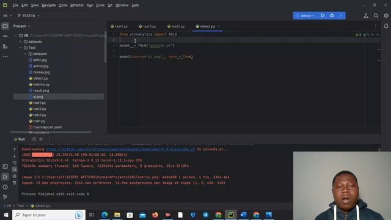Image resolution: width=391 pixels, height=220 pixels.
Task: Rerun detect in the Run panel
Action: point(34,139)
